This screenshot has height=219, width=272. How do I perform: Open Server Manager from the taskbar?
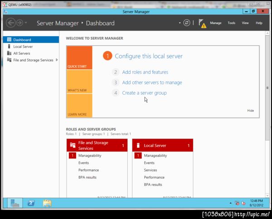point(15,203)
